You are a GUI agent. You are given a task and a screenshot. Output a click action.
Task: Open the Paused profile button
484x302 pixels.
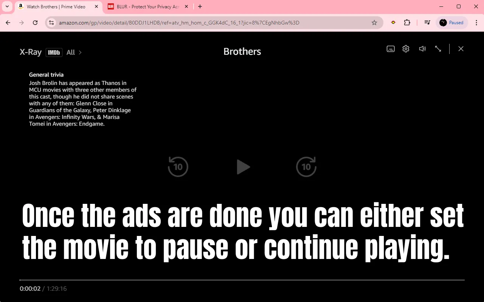(x=452, y=23)
